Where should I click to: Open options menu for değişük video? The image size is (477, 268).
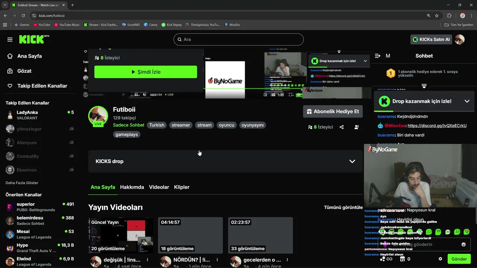(148, 260)
